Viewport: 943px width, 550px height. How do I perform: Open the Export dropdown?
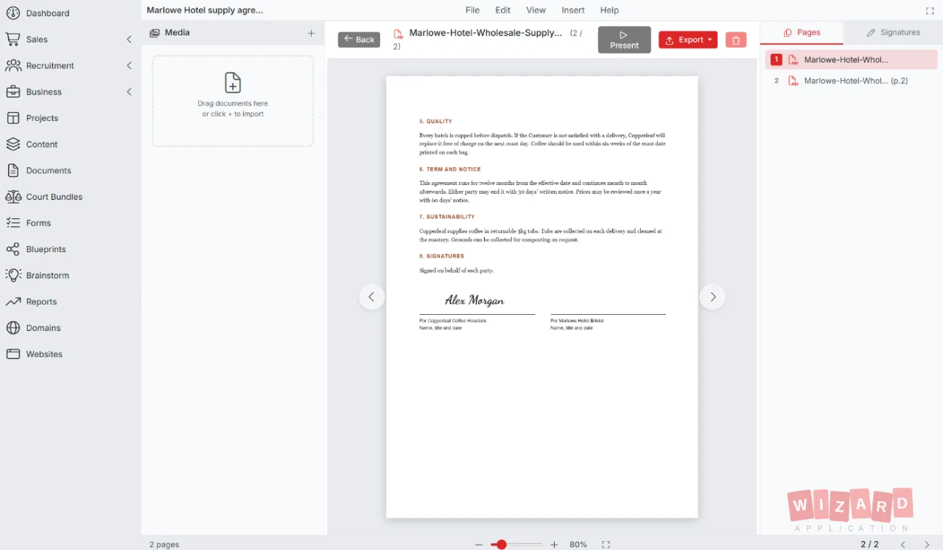[688, 41]
